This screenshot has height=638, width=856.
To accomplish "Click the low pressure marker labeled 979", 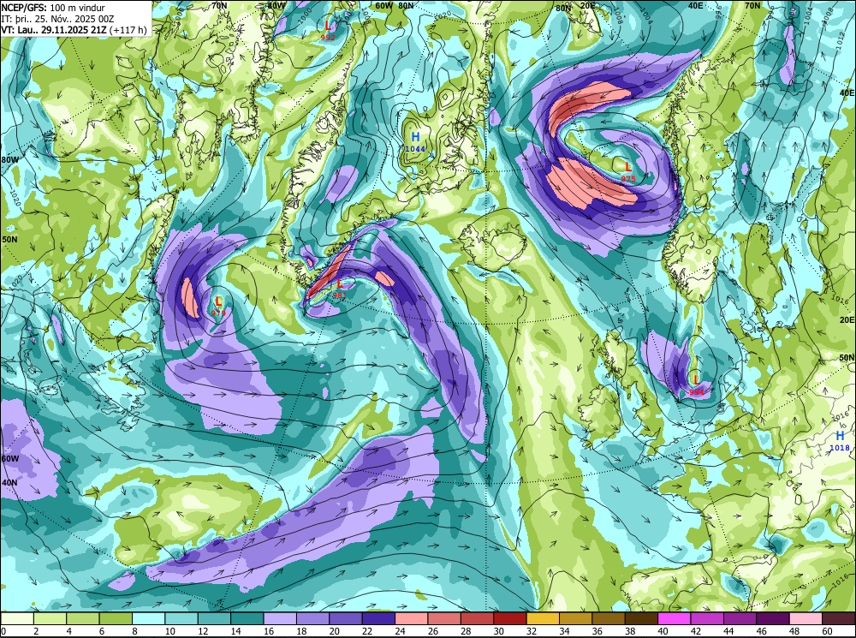I will pyautogui.click(x=218, y=306).
